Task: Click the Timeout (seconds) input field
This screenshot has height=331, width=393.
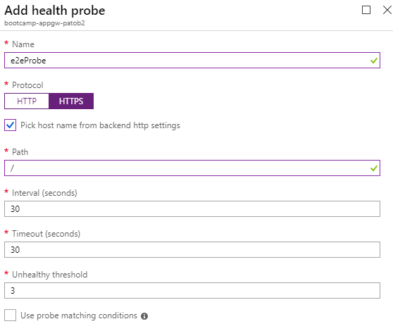Action: [192, 249]
